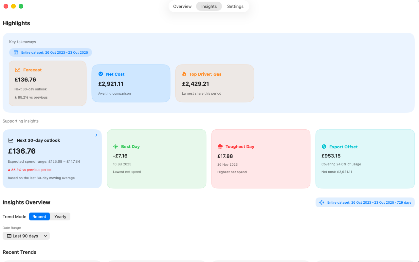This screenshot has height=262, width=419.
Task: Click the calendar icon in Key takeaways date chip
Action: [16, 52]
